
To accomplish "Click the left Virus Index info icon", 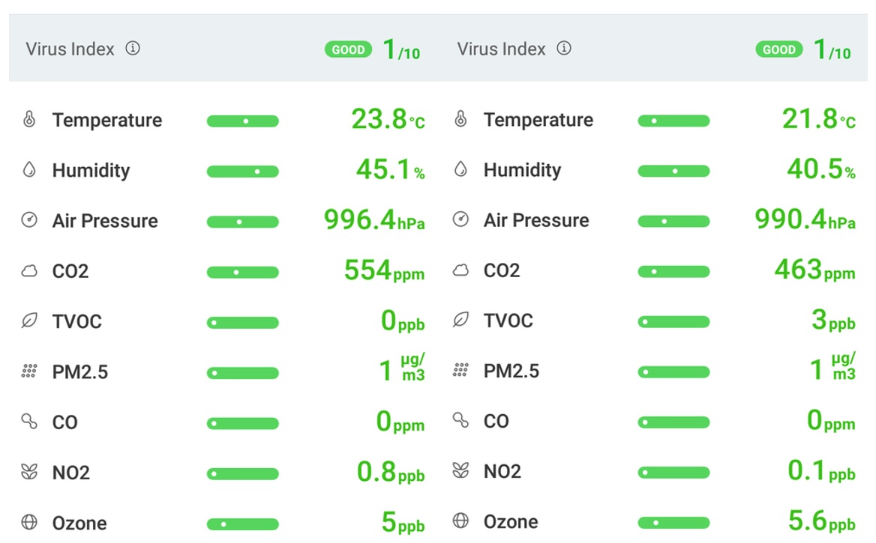I will point(133,49).
